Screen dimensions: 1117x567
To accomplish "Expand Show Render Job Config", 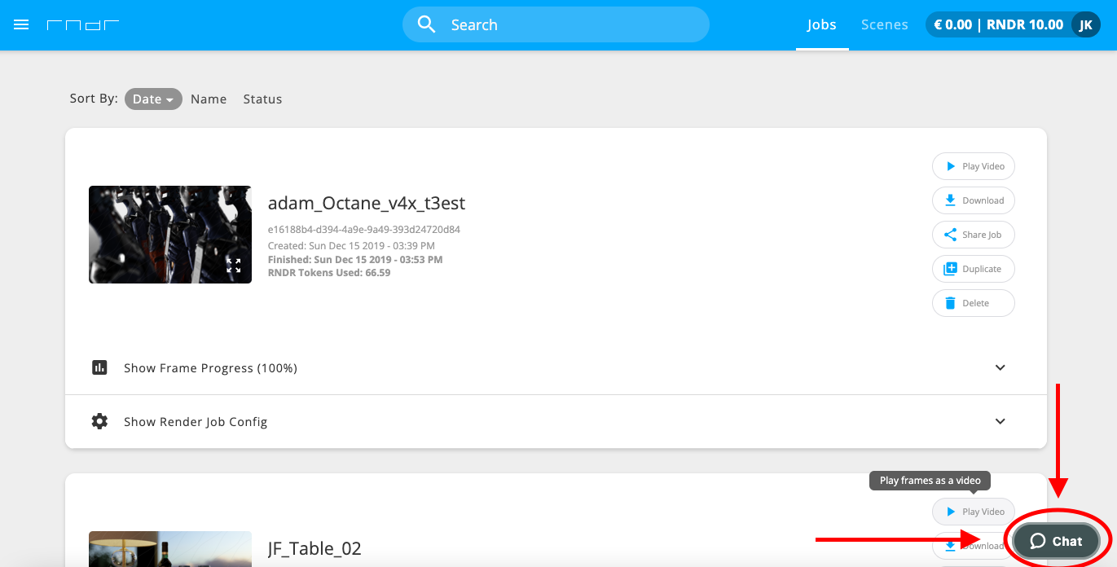I will [556, 422].
